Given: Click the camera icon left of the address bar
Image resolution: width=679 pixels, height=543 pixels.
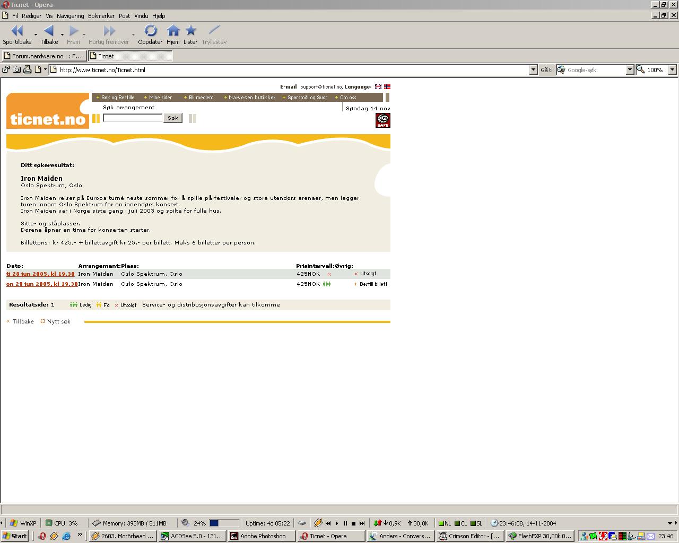Looking at the screenshot, I should [x=17, y=69].
